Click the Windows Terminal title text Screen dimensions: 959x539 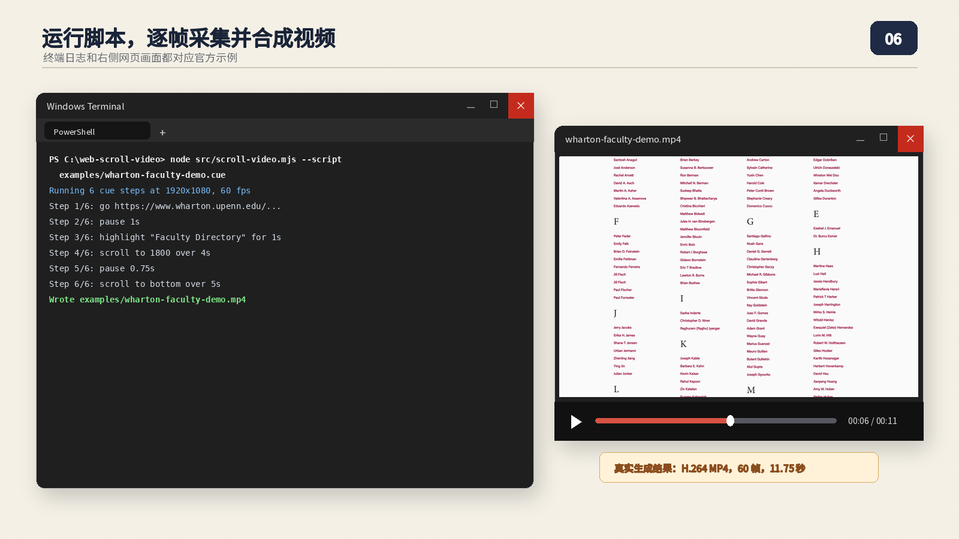86,107
